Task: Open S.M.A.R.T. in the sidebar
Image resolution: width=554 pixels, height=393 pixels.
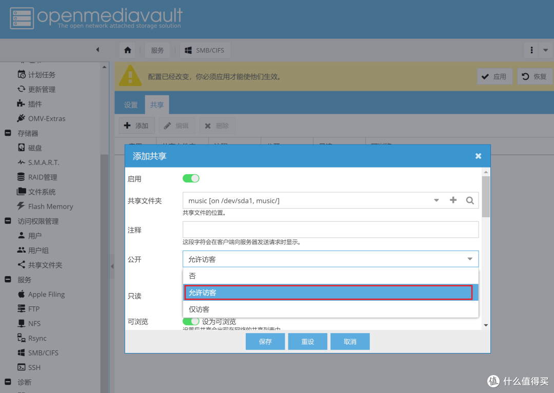Action: [44, 162]
